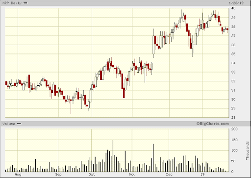Click the 34 price axis label
Viewport: 251px width, 178px height.
click(x=233, y=63)
